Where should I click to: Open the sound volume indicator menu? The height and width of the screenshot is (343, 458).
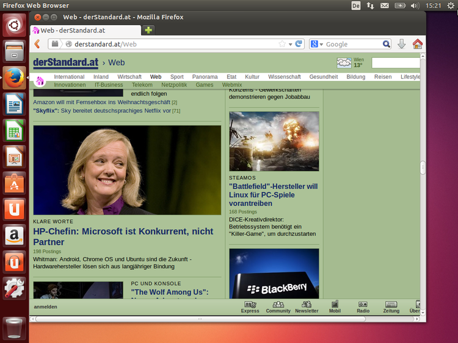click(x=415, y=5)
